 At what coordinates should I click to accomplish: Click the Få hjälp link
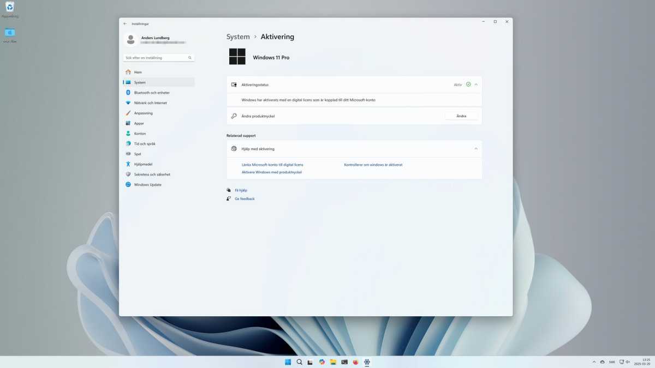[241, 190]
